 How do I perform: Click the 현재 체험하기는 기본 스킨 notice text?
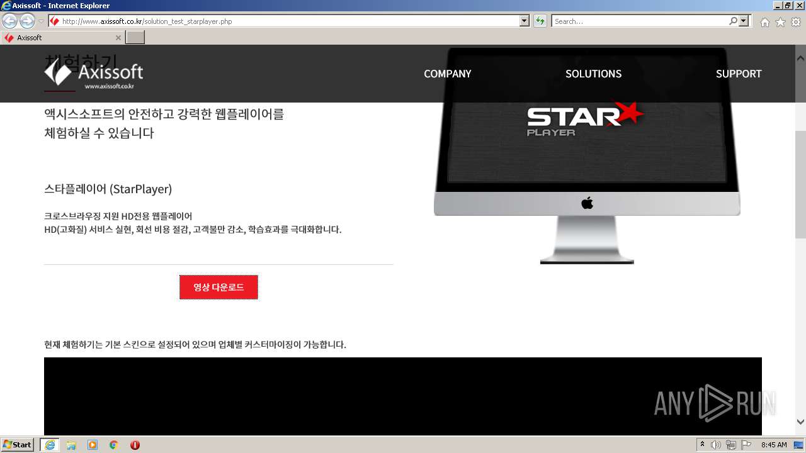click(195, 344)
